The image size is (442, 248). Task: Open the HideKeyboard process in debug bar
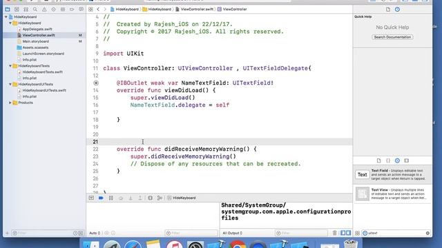click(x=181, y=198)
